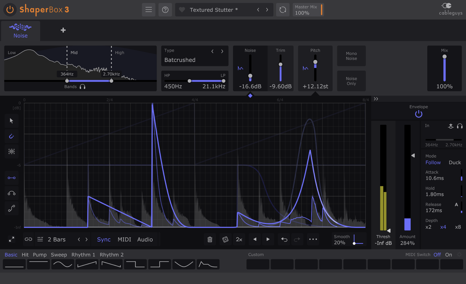Set envelope Depth to x2
The height and width of the screenshot is (284, 466).
coord(428,227)
